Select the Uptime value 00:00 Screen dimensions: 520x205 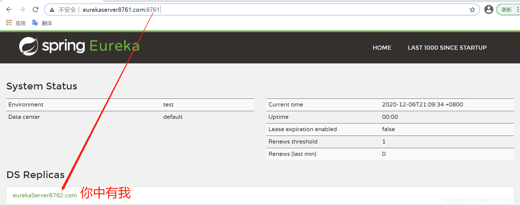[390, 117]
